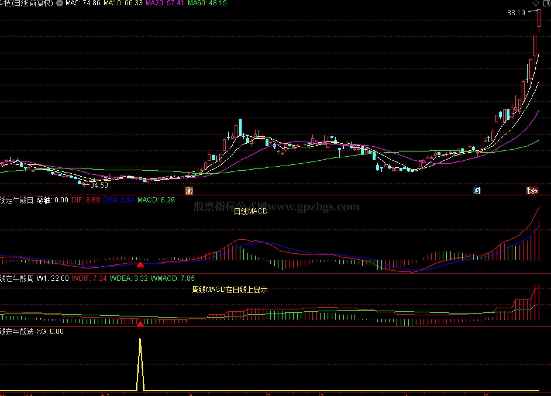Open the blue 财 financial marker

(x=477, y=191)
